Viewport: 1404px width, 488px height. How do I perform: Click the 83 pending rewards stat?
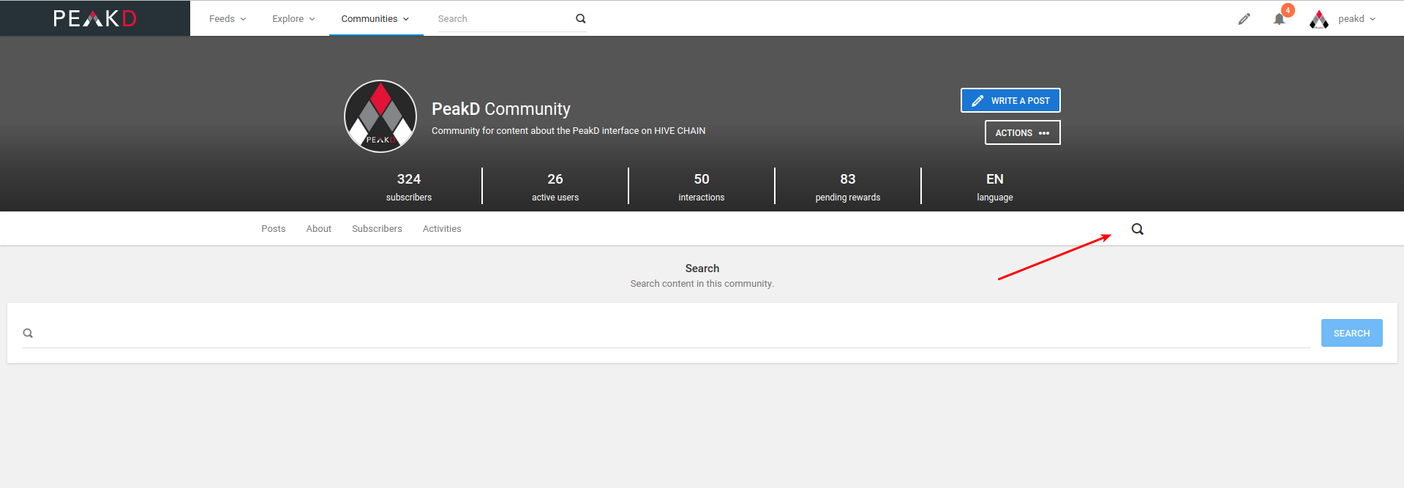848,187
